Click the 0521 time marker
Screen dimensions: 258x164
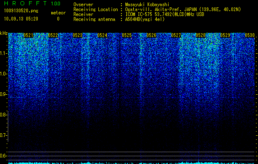coord(28,35)
